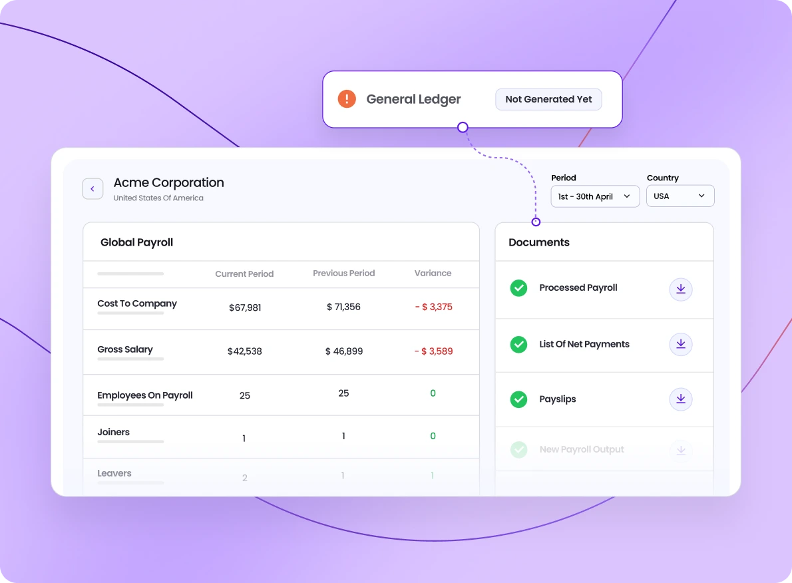This screenshot has width=792, height=583.
Task: Download the Payslips document
Action: tap(680, 399)
